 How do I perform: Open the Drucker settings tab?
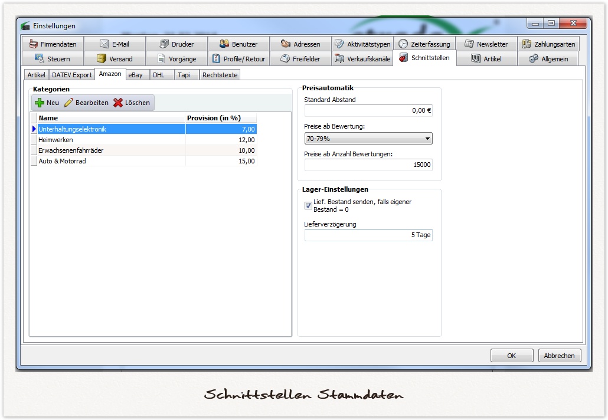(176, 44)
